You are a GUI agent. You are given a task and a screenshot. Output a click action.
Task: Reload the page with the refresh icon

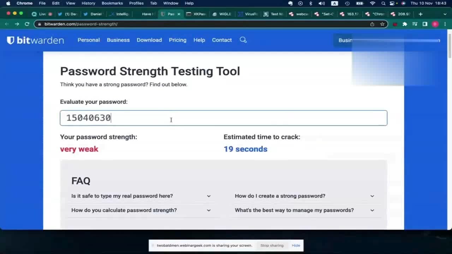[x=27, y=24]
